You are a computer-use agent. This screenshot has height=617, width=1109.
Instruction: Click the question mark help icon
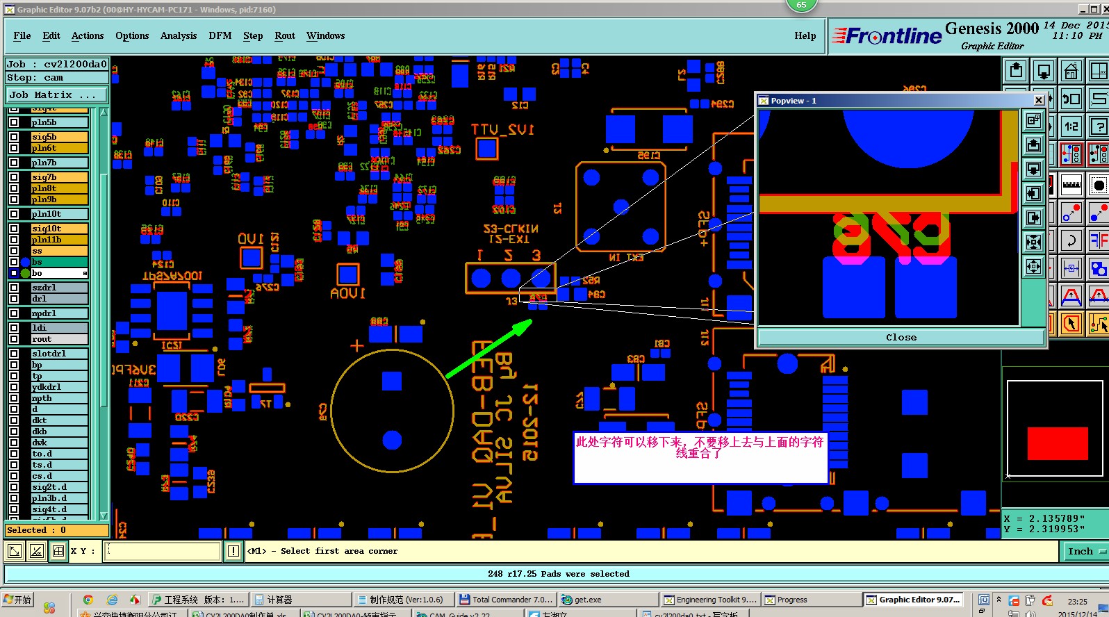coord(1099,126)
